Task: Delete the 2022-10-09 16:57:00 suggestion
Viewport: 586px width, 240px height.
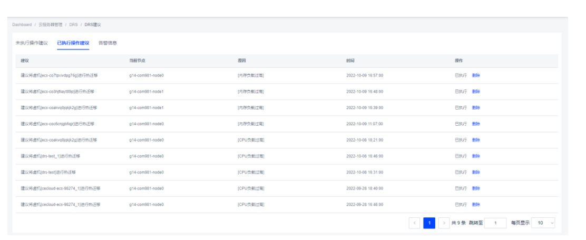Action: pyautogui.click(x=476, y=75)
